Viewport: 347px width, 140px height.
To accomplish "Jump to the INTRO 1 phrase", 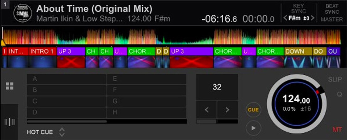I will [x=43, y=51].
